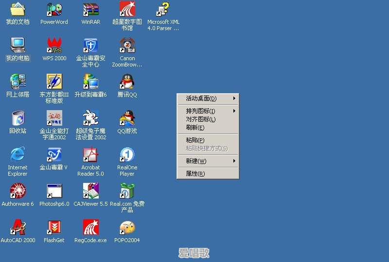Select the 腾讯QQ penguin icon
Viewport: 389px width, 262px height.
pos(127,82)
